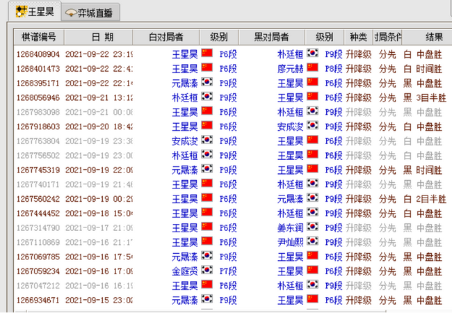Select game record number 1267444452
Viewport: 452px width, 313px height.
38,214
